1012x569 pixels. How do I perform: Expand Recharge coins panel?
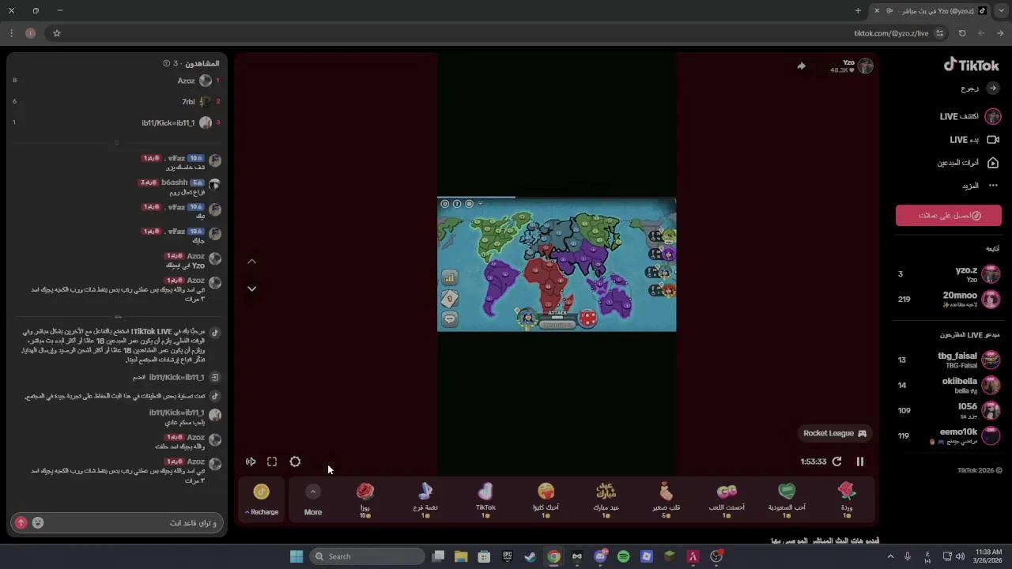tap(262, 500)
